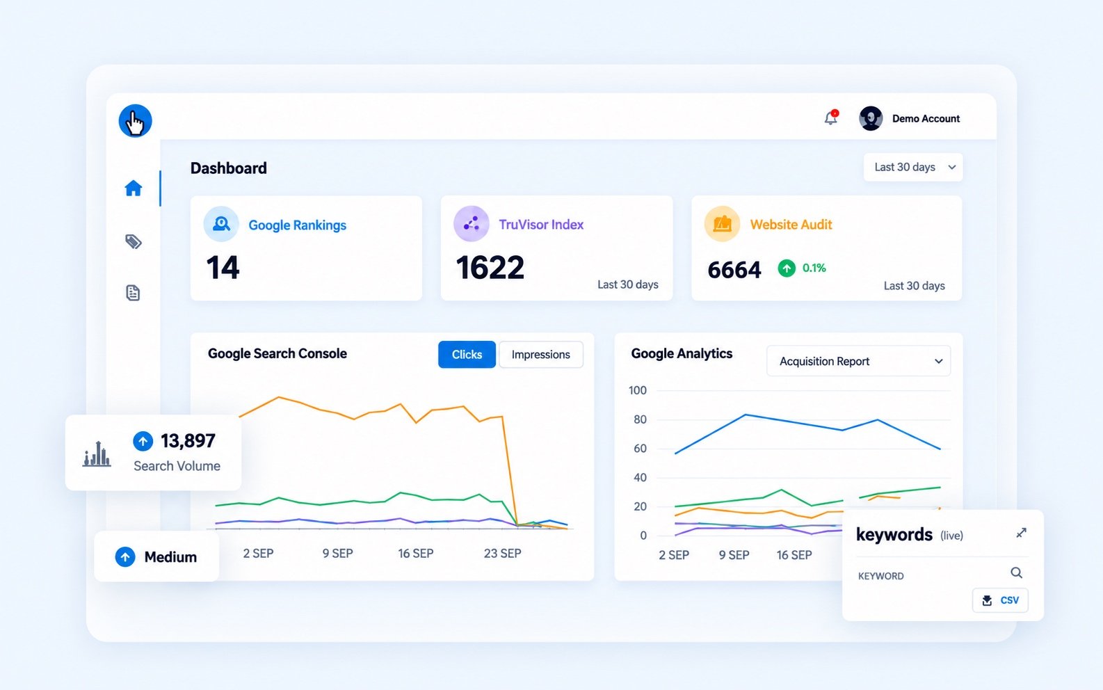Expand the keywords panel
1103x690 pixels.
[x=1021, y=533]
